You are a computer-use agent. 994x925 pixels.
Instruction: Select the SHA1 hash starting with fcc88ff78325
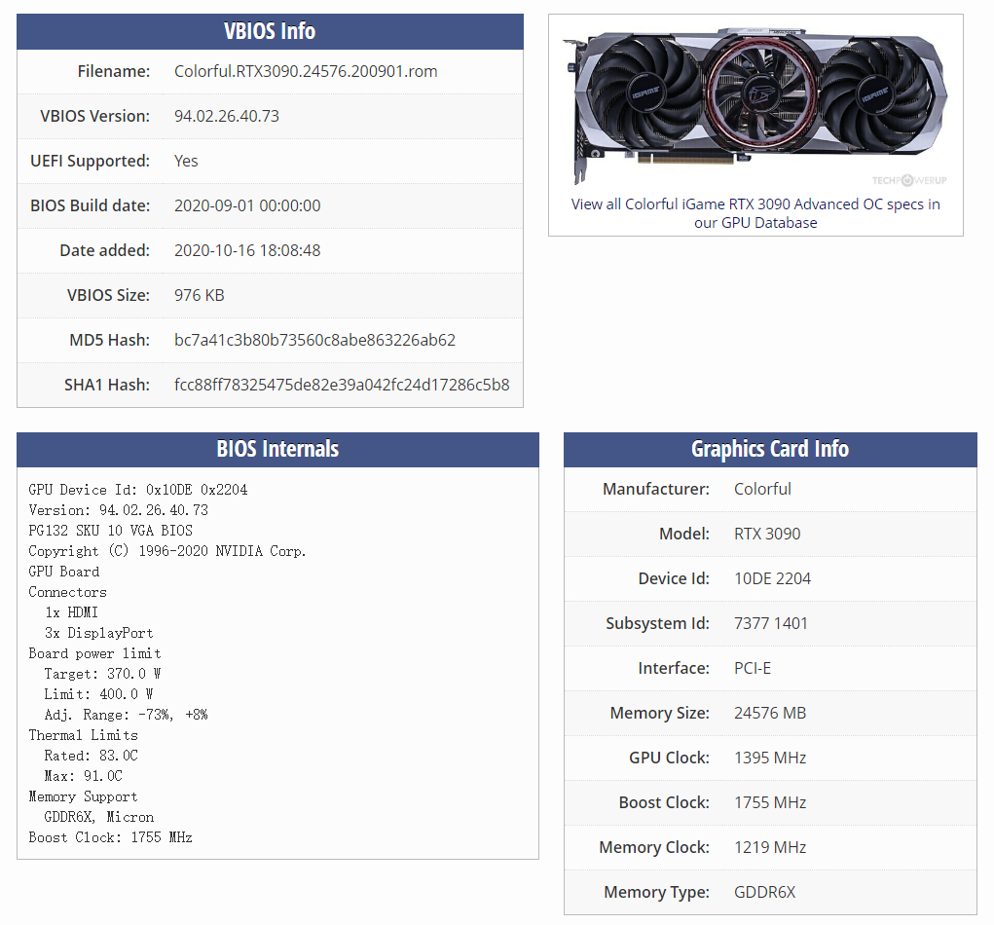(342, 385)
